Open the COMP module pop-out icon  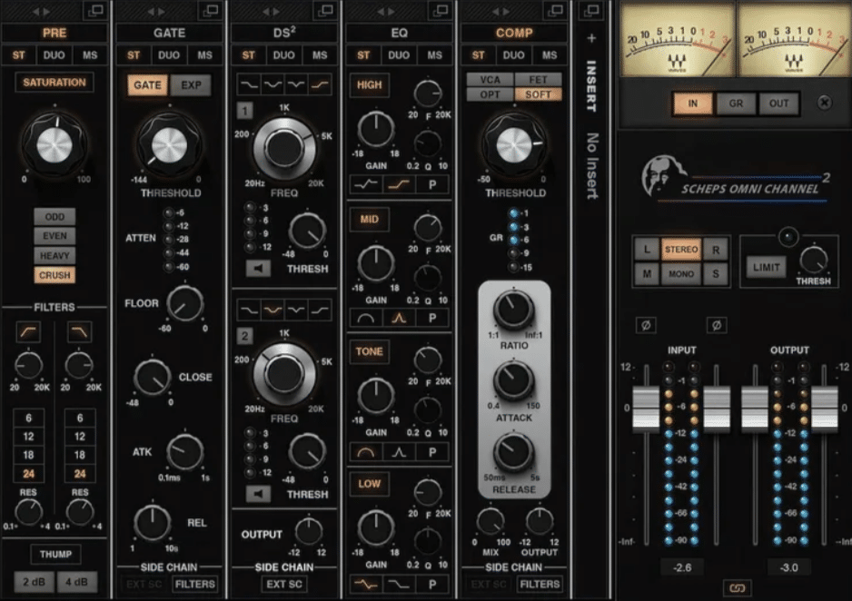point(555,10)
